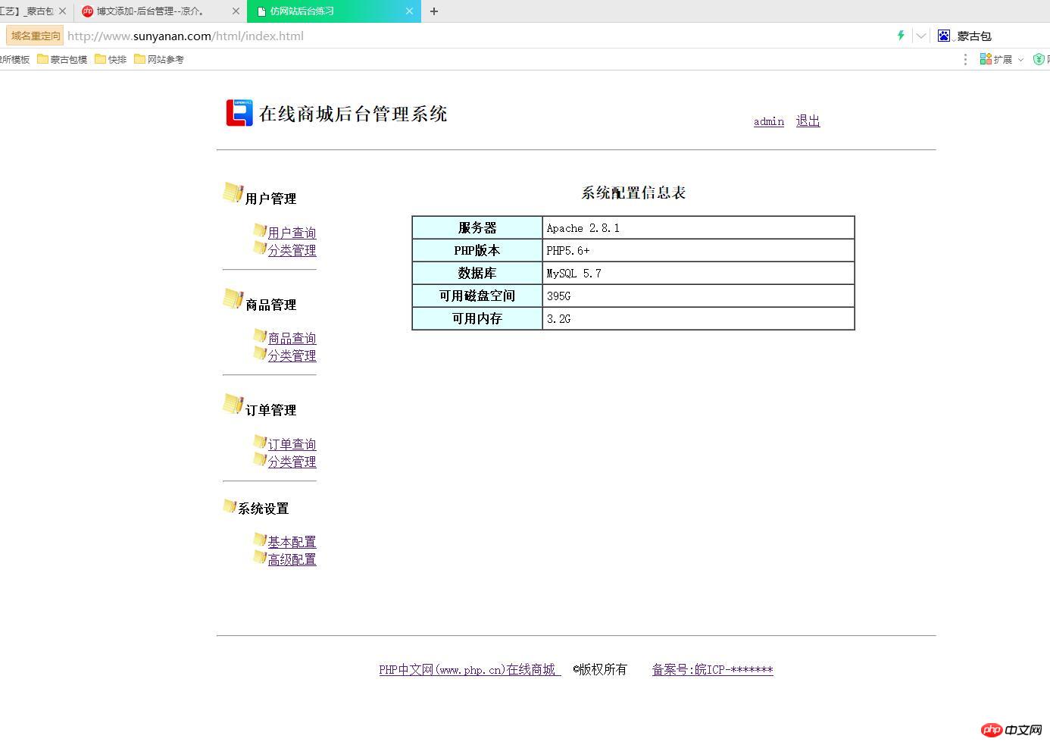
Task: Click the 域名重定向 badge
Action: point(35,36)
